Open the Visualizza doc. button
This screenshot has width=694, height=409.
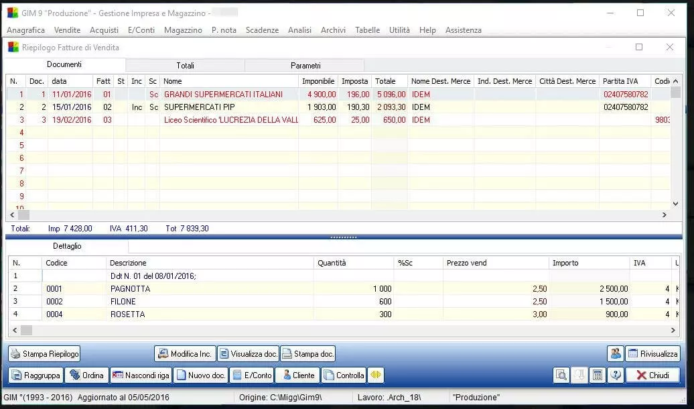(247, 353)
